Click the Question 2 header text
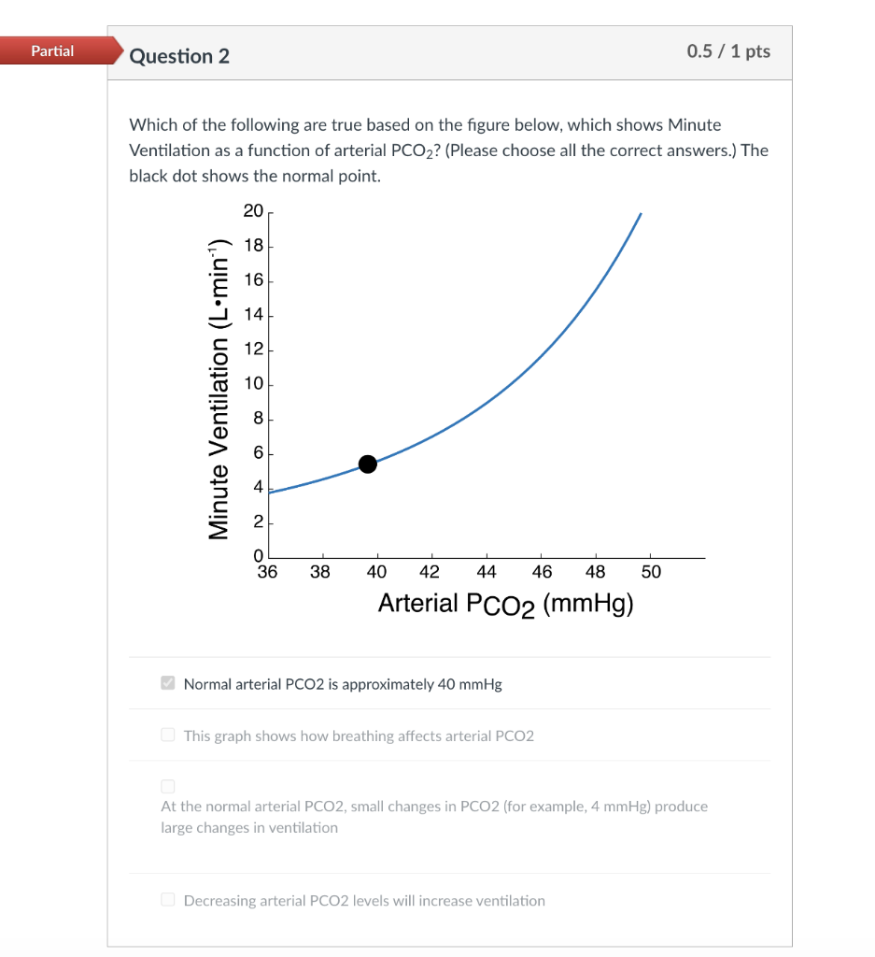The width and height of the screenshot is (875, 957). point(179,56)
